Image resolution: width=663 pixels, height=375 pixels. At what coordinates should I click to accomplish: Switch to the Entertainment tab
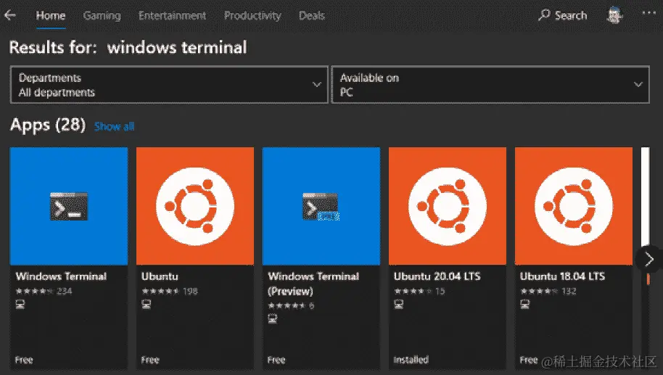(172, 16)
